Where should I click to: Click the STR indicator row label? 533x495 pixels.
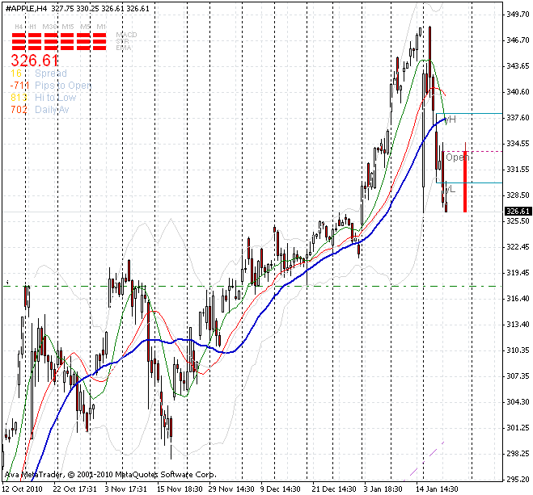(x=122, y=41)
